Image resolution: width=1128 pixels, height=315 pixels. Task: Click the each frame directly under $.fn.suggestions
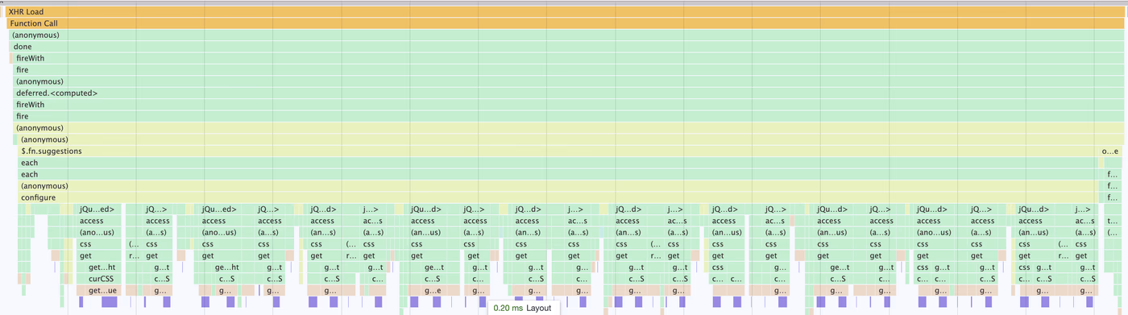tap(558, 163)
